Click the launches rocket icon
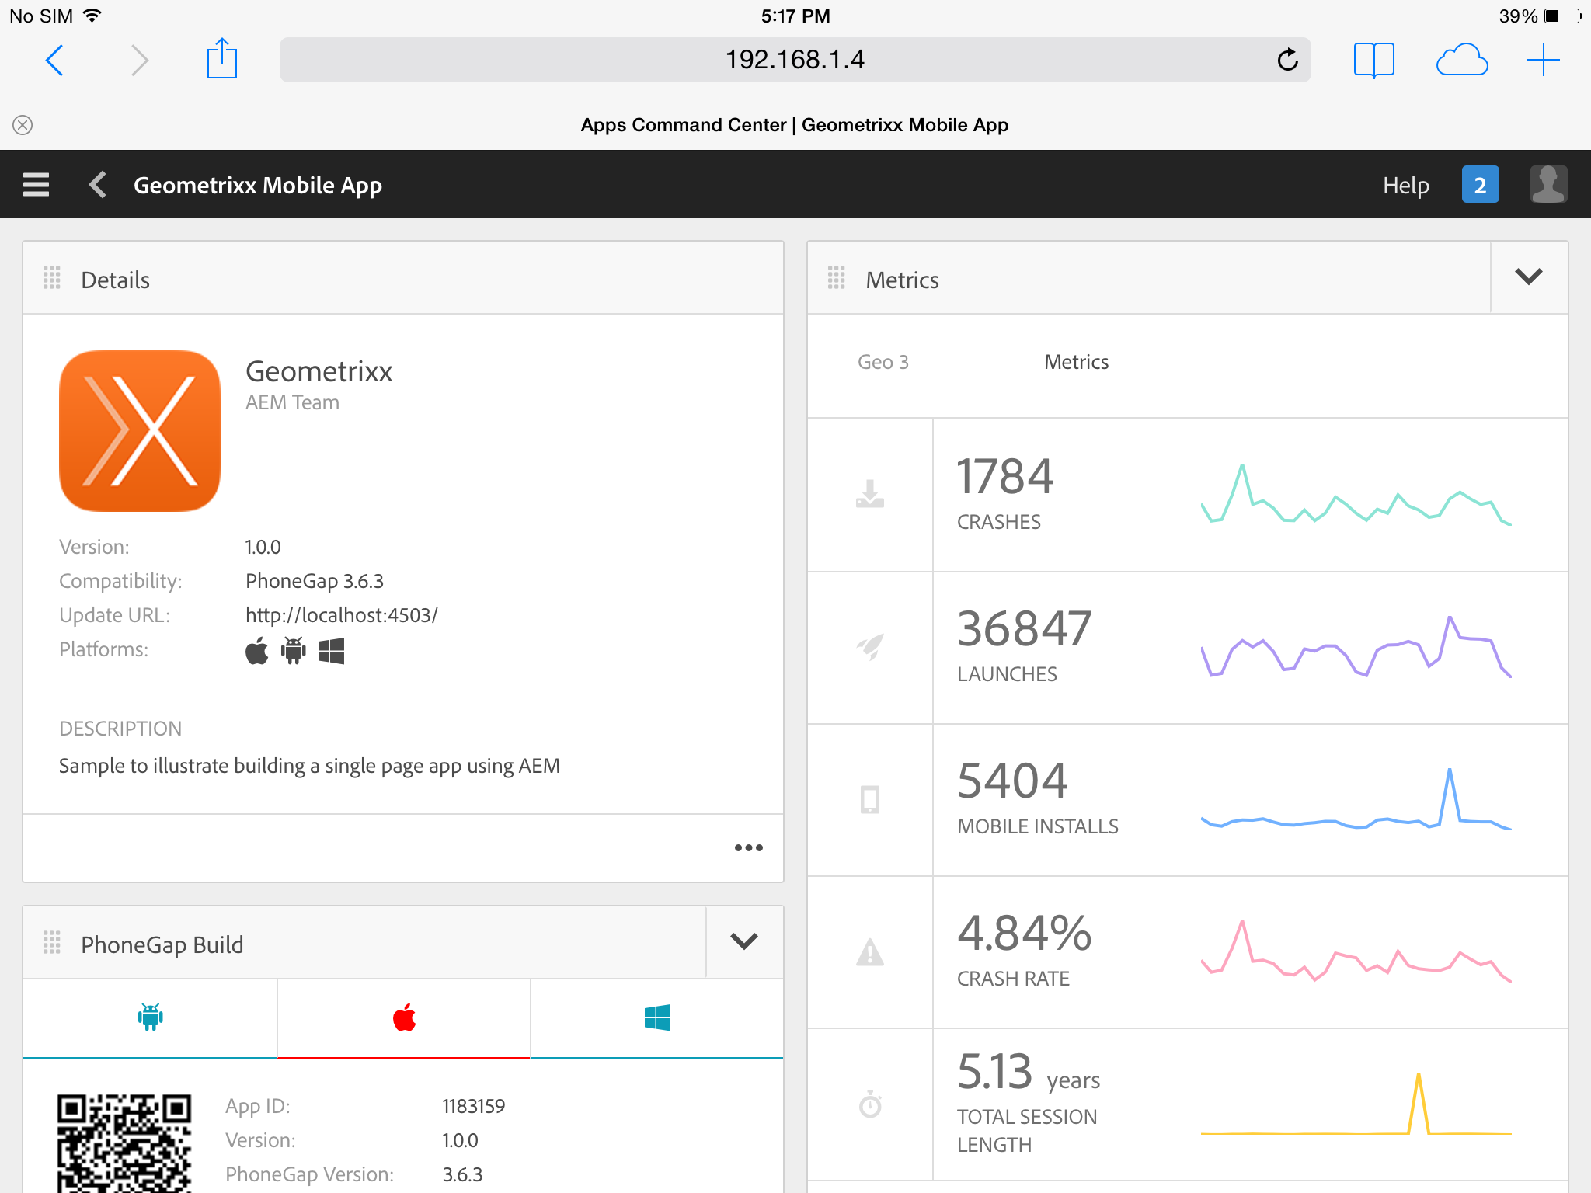Image resolution: width=1591 pixels, height=1193 pixels. 870,646
